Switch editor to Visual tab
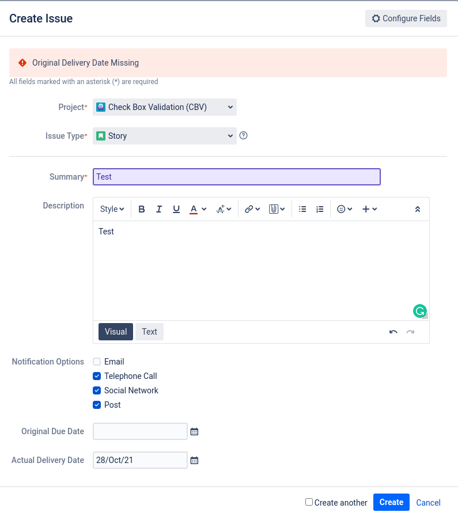The width and height of the screenshot is (458, 516). pyautogui.click(x=116, y=331)
